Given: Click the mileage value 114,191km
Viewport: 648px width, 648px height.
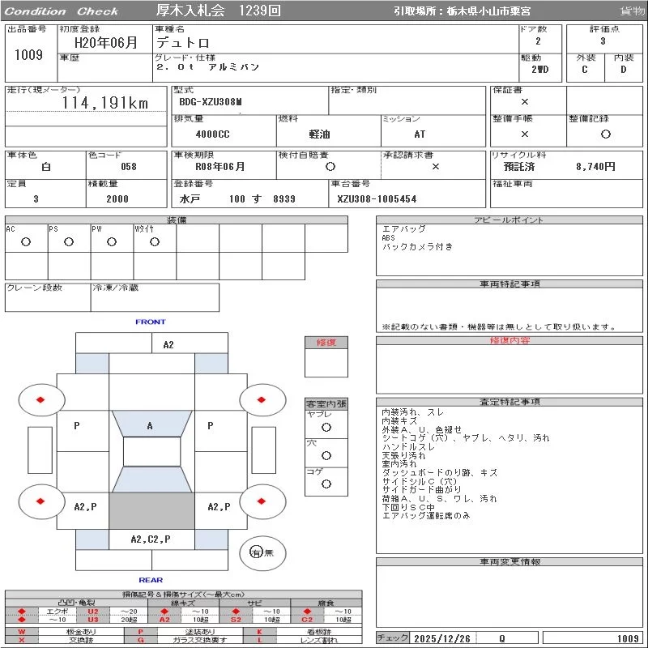Looking at the screenshot, I should [x=105, y=103].
